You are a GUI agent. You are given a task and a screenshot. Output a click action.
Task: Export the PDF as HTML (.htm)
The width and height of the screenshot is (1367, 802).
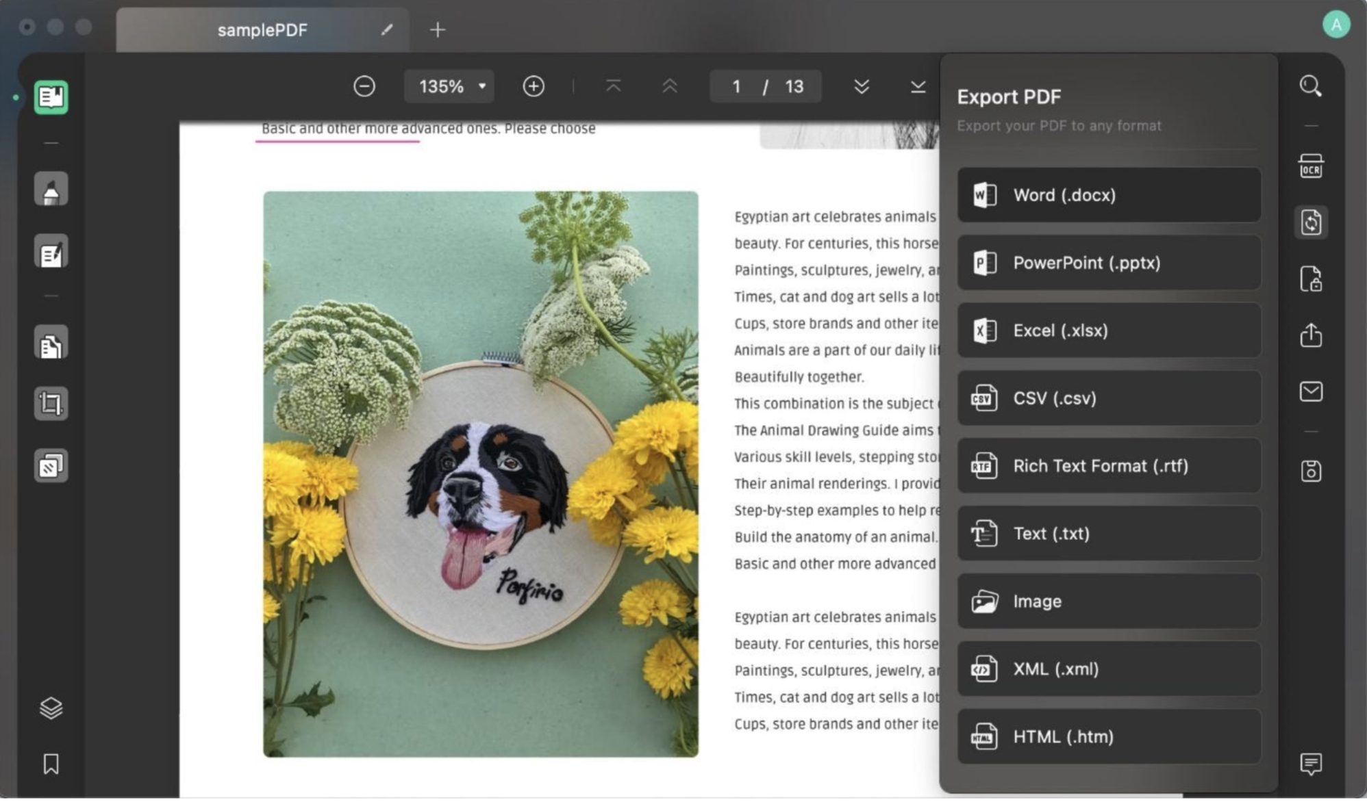1108,736
